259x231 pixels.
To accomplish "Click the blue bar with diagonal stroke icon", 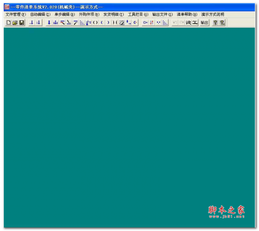I will pos(76,23).
